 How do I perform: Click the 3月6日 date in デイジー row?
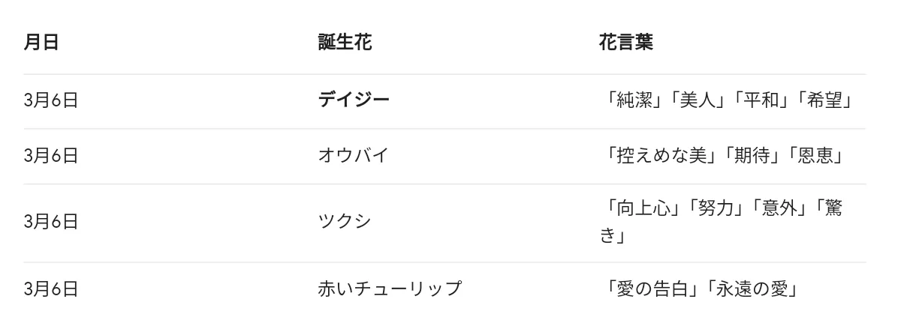(51, 100)
